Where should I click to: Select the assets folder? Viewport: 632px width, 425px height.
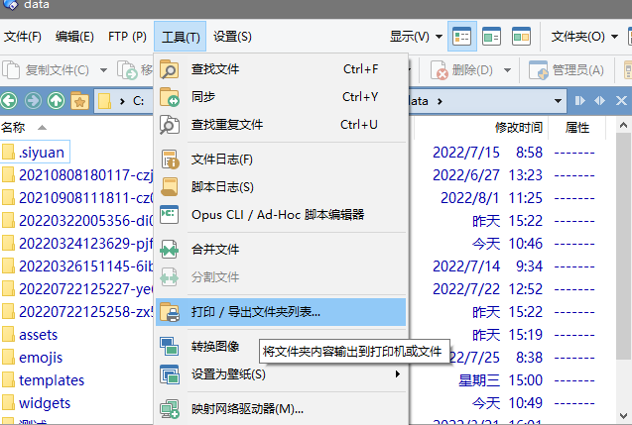point(30,335)
